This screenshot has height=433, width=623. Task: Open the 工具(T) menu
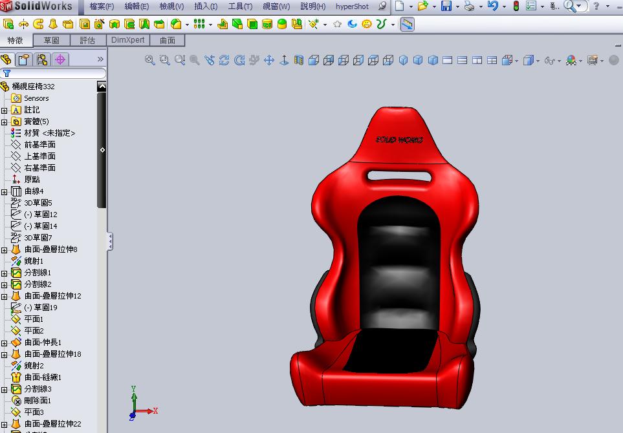240,6
